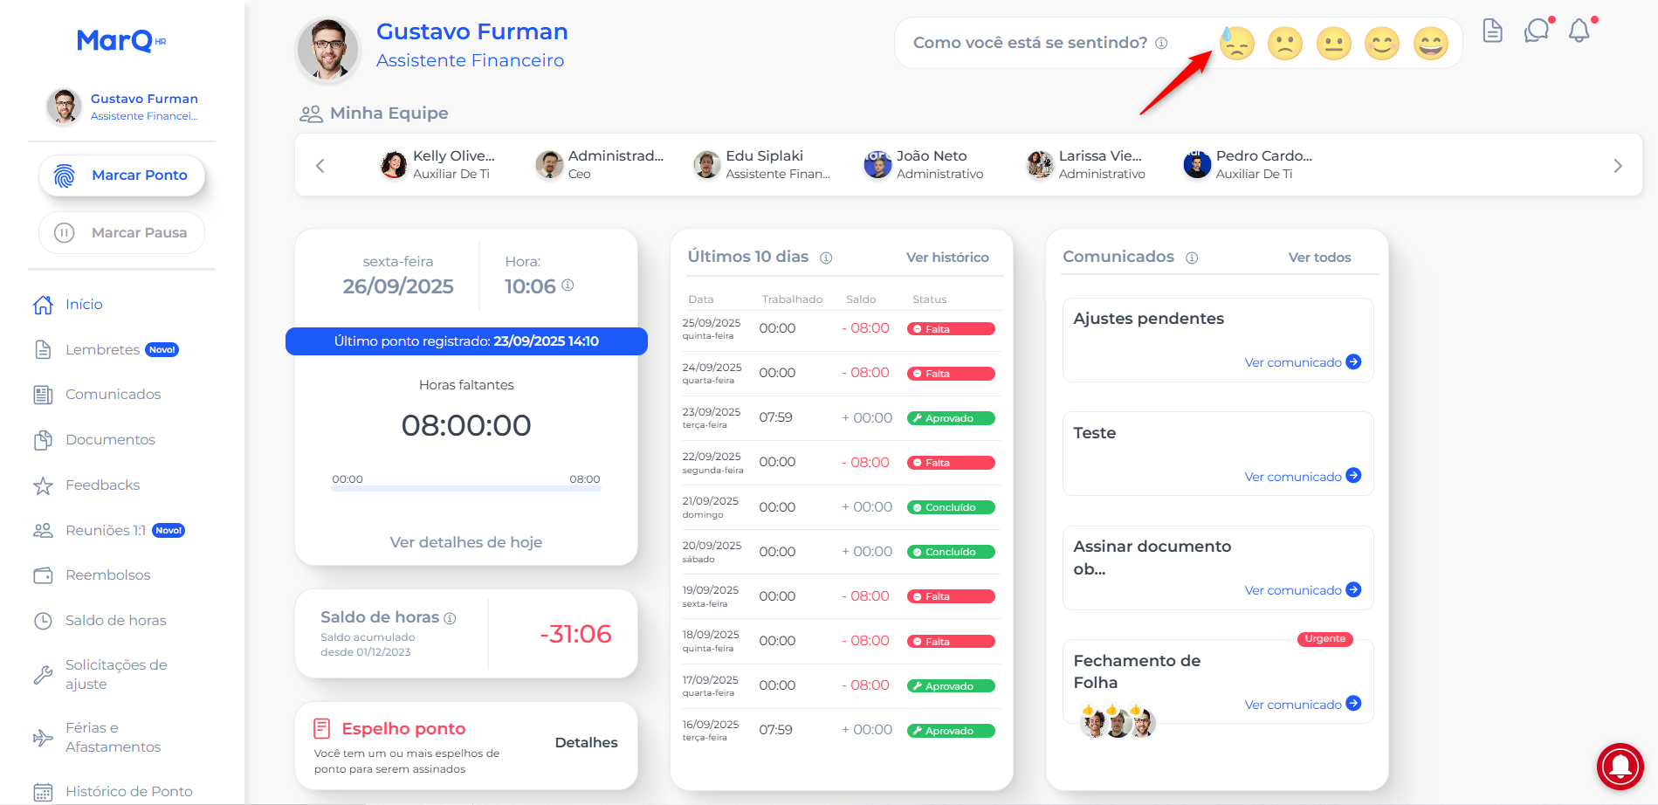Open the chat messages icon

pos(1536,31)
